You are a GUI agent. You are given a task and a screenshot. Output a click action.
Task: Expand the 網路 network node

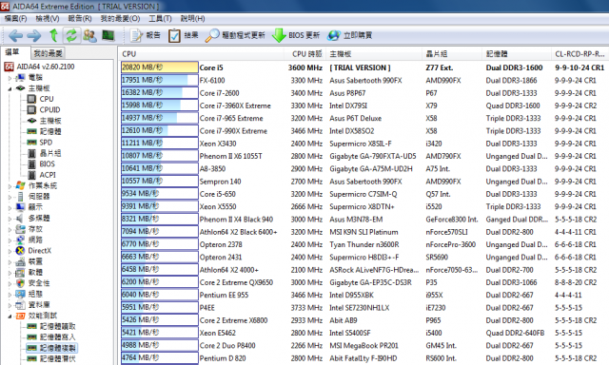pos(10,240)
